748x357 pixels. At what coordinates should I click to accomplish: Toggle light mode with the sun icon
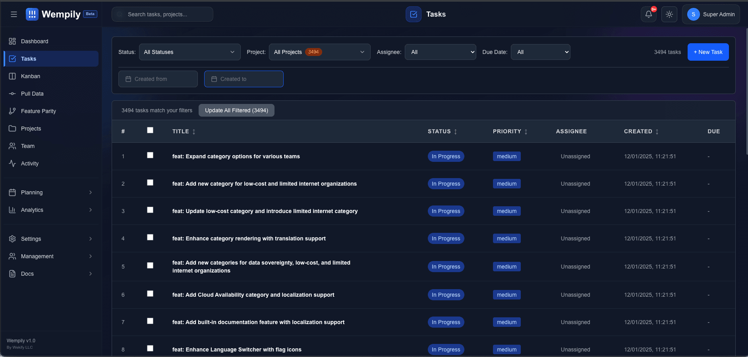pos(669,14)
